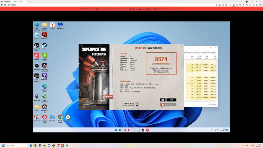Screen dimensions: 263x148
Task: Open the Google Chrome desktop shortcut
Action: point(60,119)
